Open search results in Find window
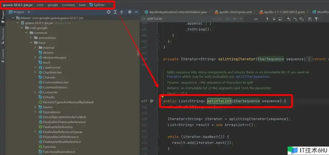The width and height of the screenshot is (329, 155). pos(280,19)
